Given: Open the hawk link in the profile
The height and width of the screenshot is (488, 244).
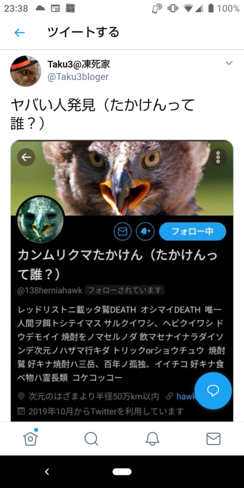Looking at the screenshot, I should 186,396.
